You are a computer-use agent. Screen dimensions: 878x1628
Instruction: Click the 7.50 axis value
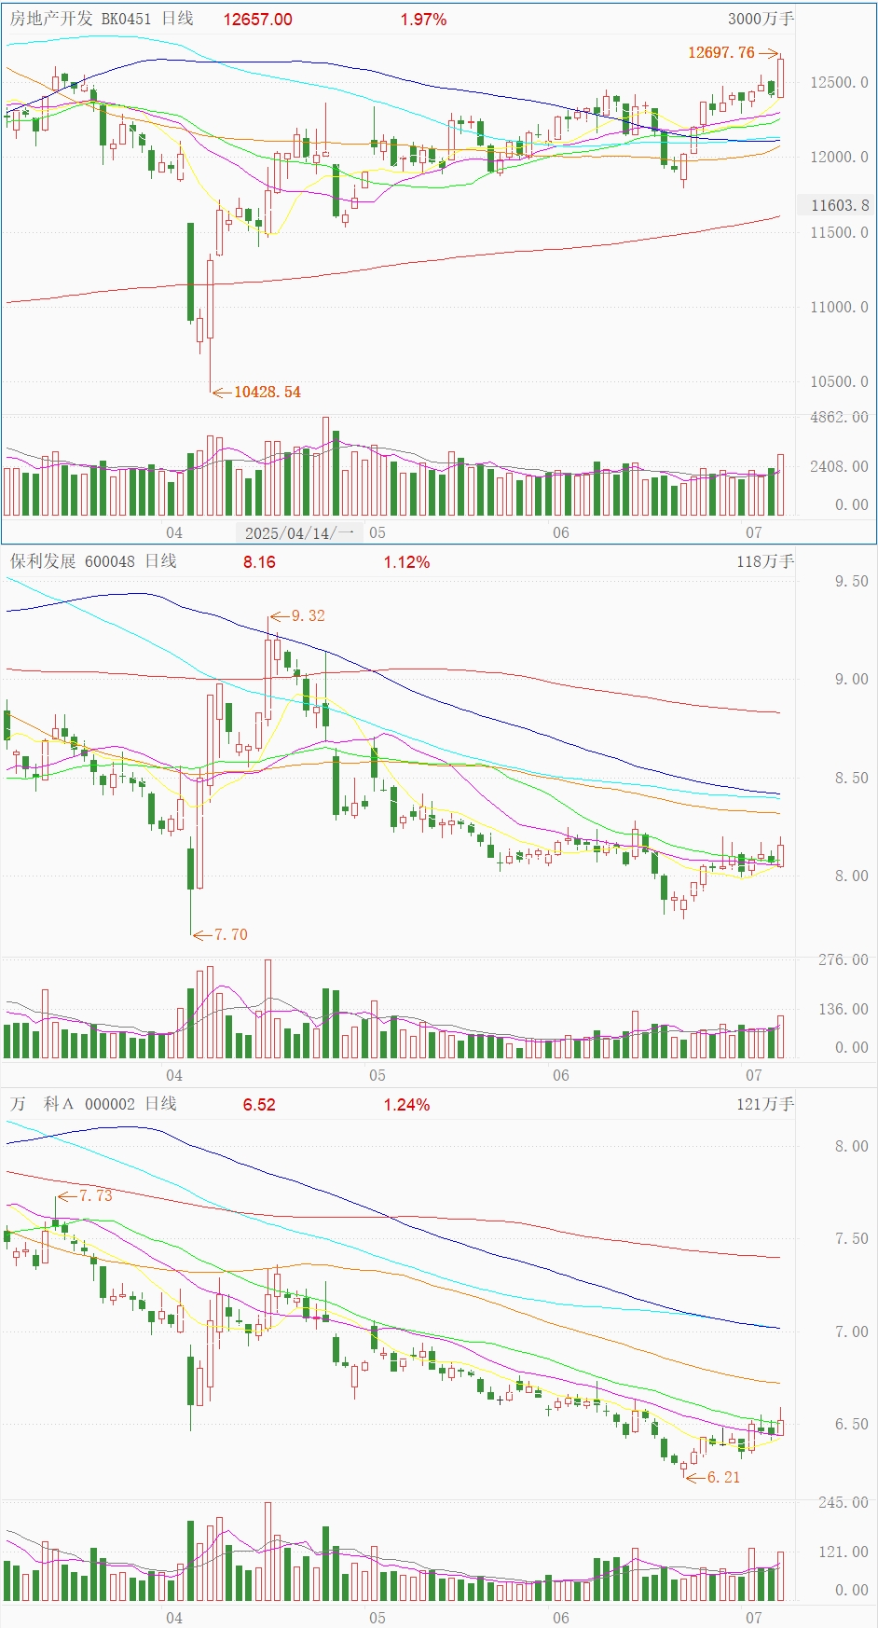point(851,1238)
